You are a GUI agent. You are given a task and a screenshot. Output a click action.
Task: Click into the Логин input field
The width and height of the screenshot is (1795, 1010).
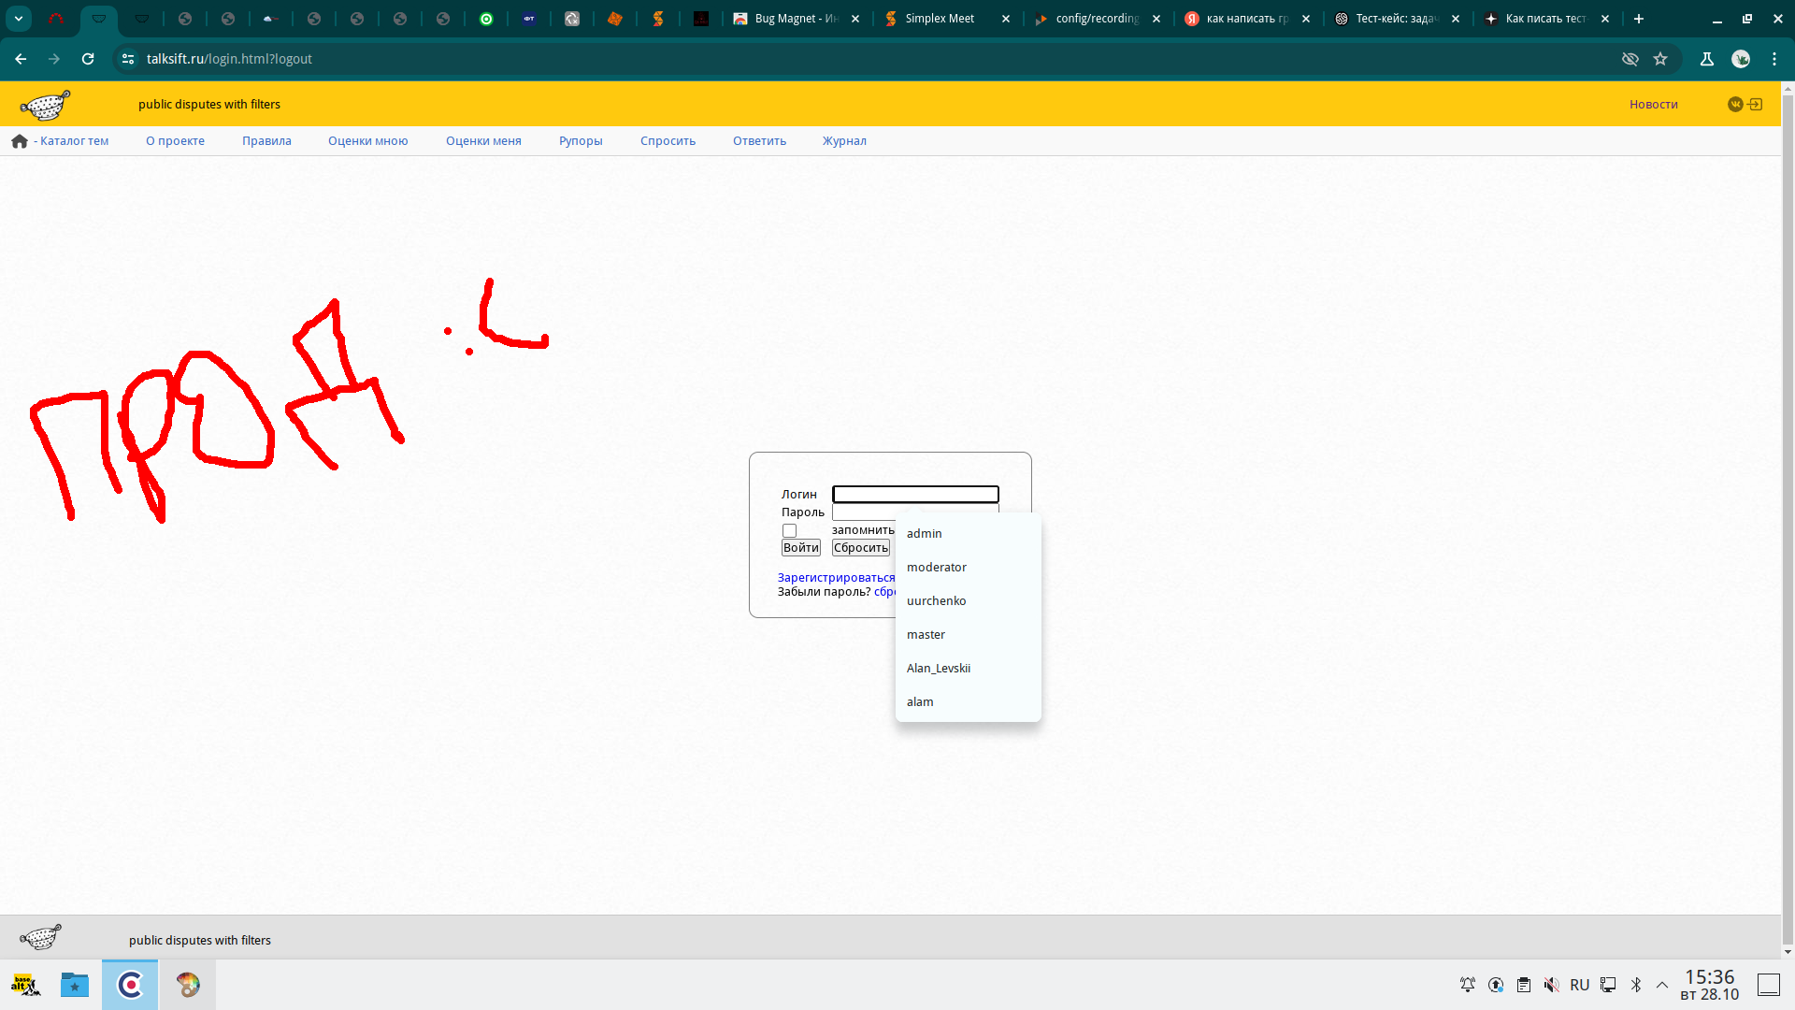[x=915, y=495]
